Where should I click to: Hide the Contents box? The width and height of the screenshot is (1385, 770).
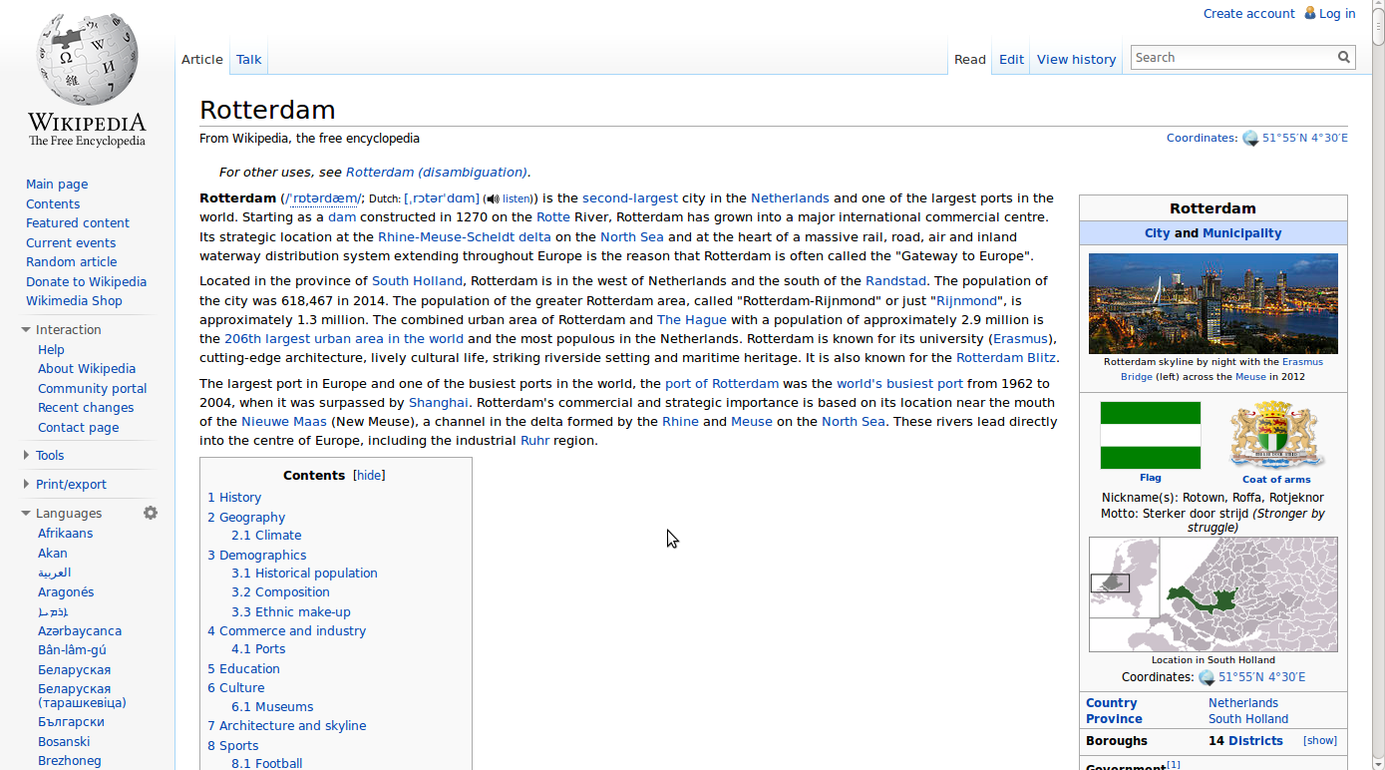pyautogui.click(x=368, y=475)
